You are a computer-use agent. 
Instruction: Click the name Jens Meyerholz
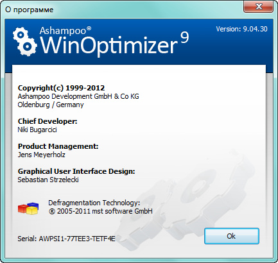coord(42,155)
